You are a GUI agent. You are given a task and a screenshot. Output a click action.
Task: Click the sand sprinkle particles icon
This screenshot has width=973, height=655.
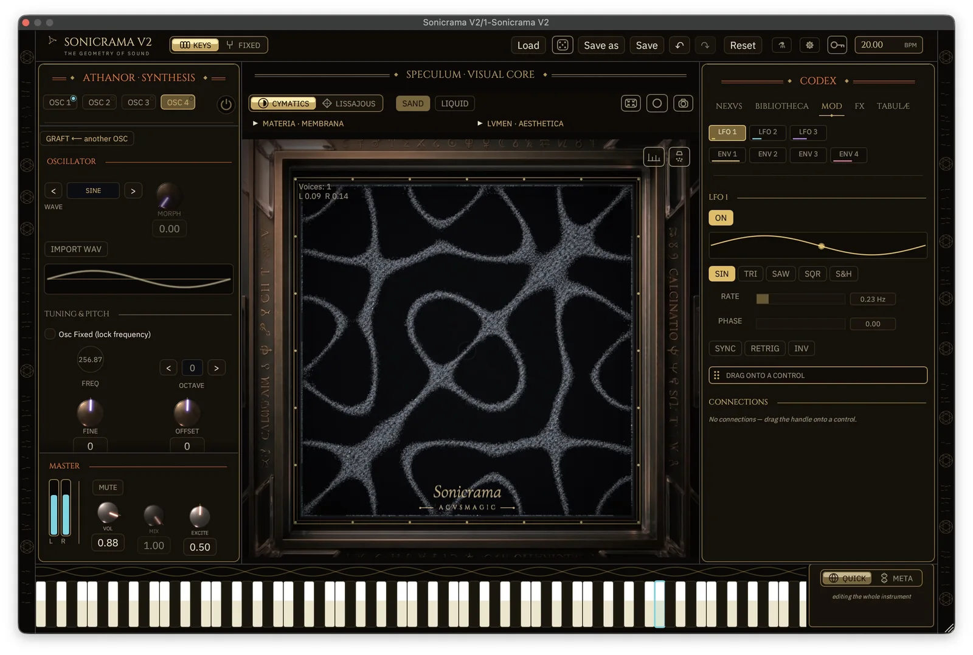pyautogui.click(x=679, y=157)
